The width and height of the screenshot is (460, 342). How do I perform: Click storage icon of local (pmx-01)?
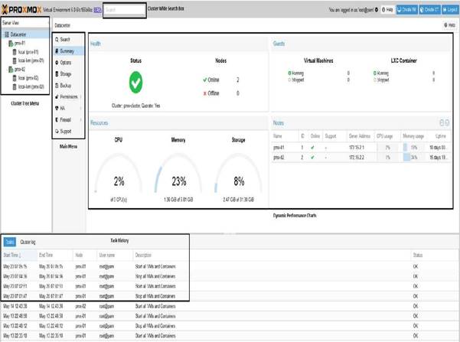[15, 52]
